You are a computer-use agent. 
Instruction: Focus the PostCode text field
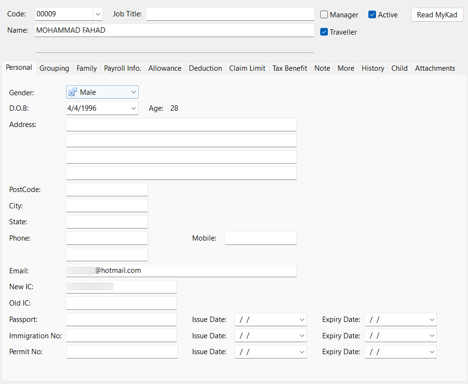107,190
